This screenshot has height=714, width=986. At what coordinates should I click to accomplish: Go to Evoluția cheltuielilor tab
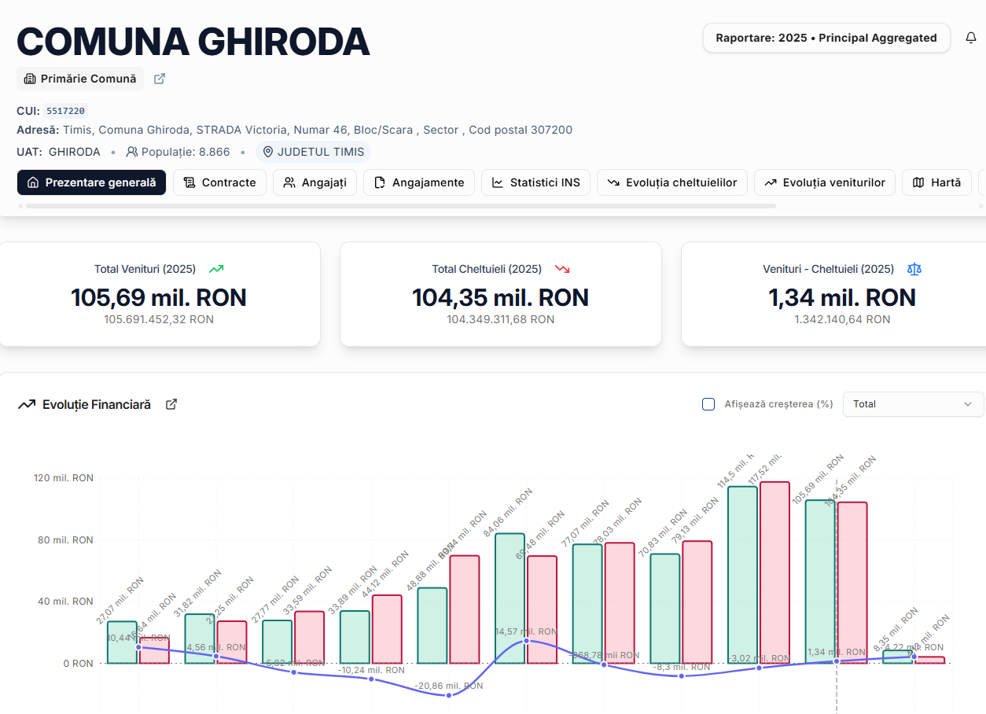pos(671,182)
